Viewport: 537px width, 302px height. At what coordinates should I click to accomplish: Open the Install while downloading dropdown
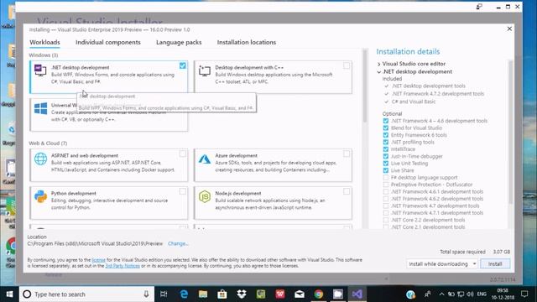pyautogui.click(x=442, y=263)
